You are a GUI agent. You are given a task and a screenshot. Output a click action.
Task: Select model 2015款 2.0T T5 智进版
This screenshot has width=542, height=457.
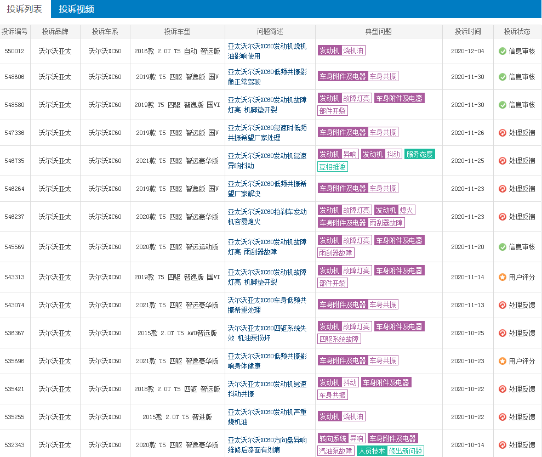click(x=178, y=417)
